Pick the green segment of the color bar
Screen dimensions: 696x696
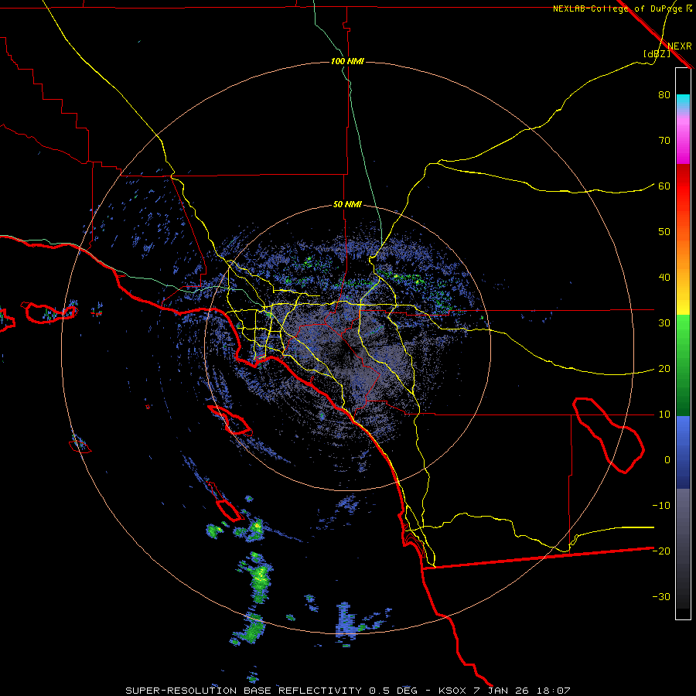683,365
